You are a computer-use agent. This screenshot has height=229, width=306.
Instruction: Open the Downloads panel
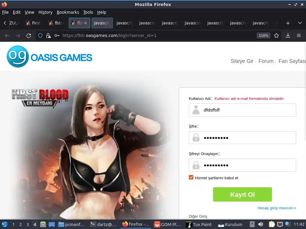(x=288, y=35)
